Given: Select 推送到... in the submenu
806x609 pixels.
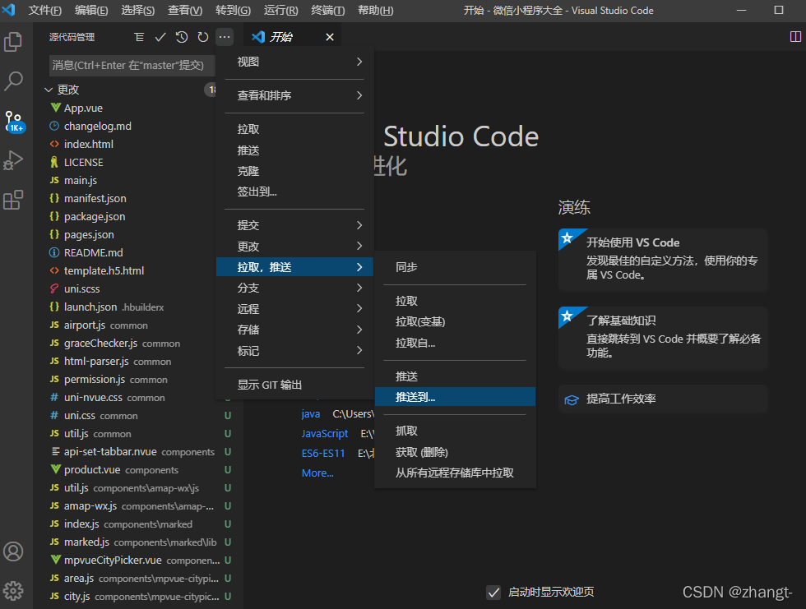Looking at the screenshot, I should point(455,397).
